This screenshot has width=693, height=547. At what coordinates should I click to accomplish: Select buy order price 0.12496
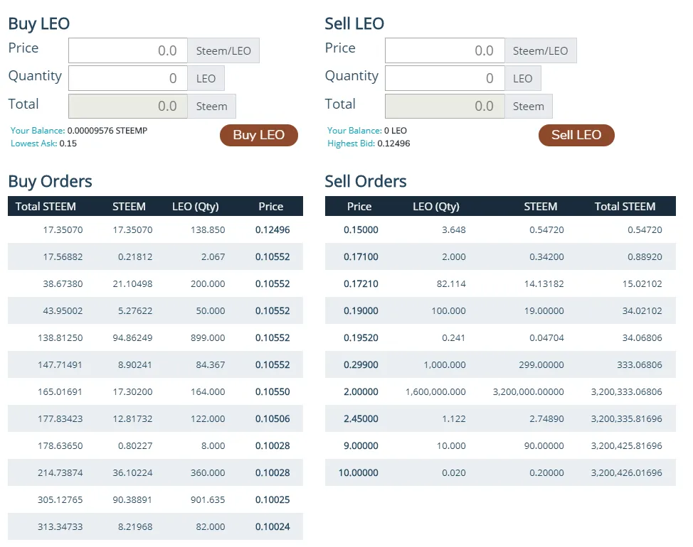tap(273, 230)
